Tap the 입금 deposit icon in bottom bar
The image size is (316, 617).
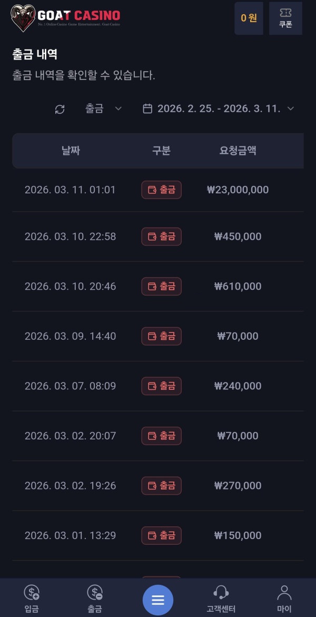(32, 593)
